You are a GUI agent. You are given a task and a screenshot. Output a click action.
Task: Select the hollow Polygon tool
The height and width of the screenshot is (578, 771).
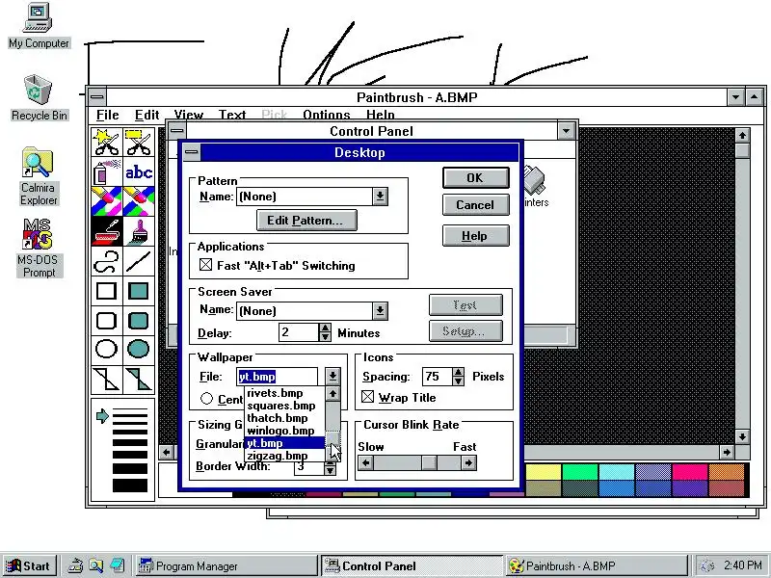pyautogui.click(x=107, y=380)
